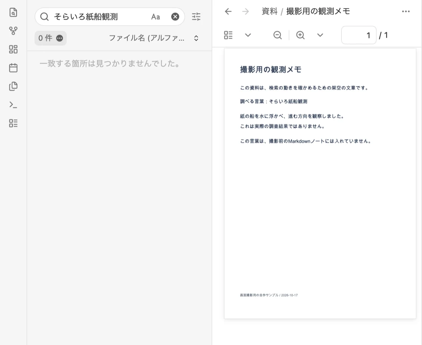Click the page number input field
Image resolution: width=422 pixels, height=345 pixels.
click(359, 35)
